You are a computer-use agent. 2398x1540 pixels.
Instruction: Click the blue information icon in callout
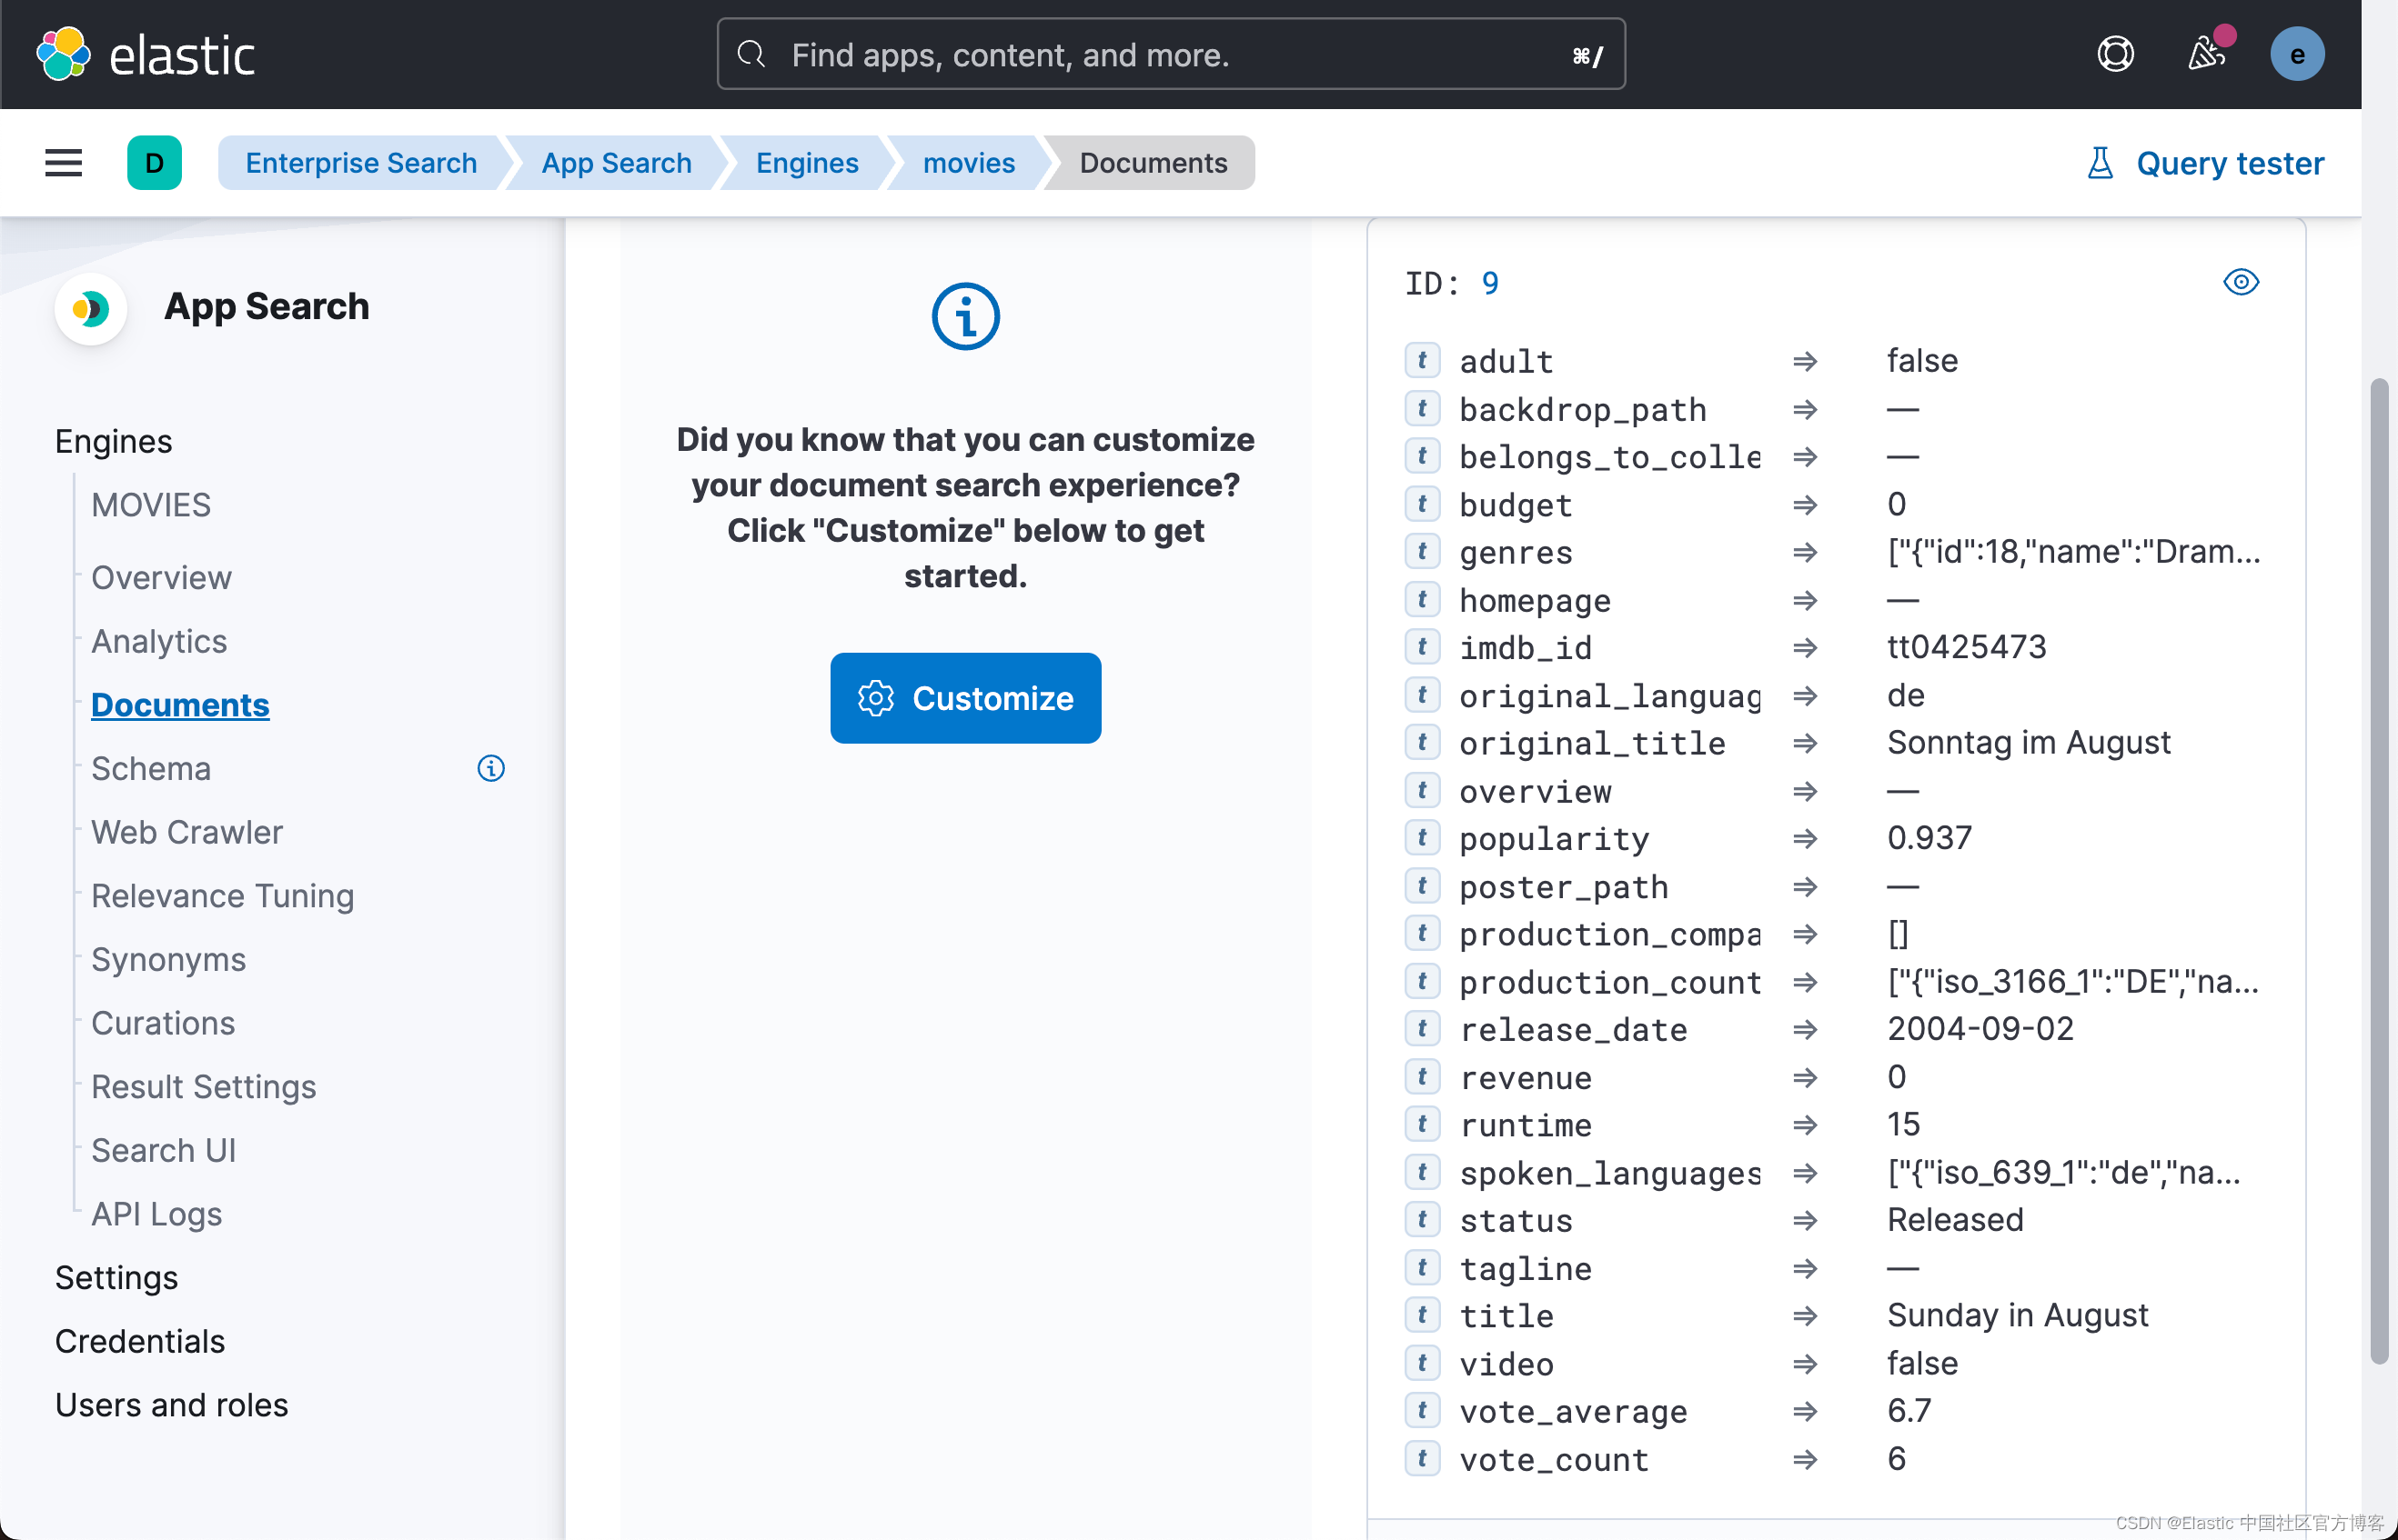pos(965,317)
